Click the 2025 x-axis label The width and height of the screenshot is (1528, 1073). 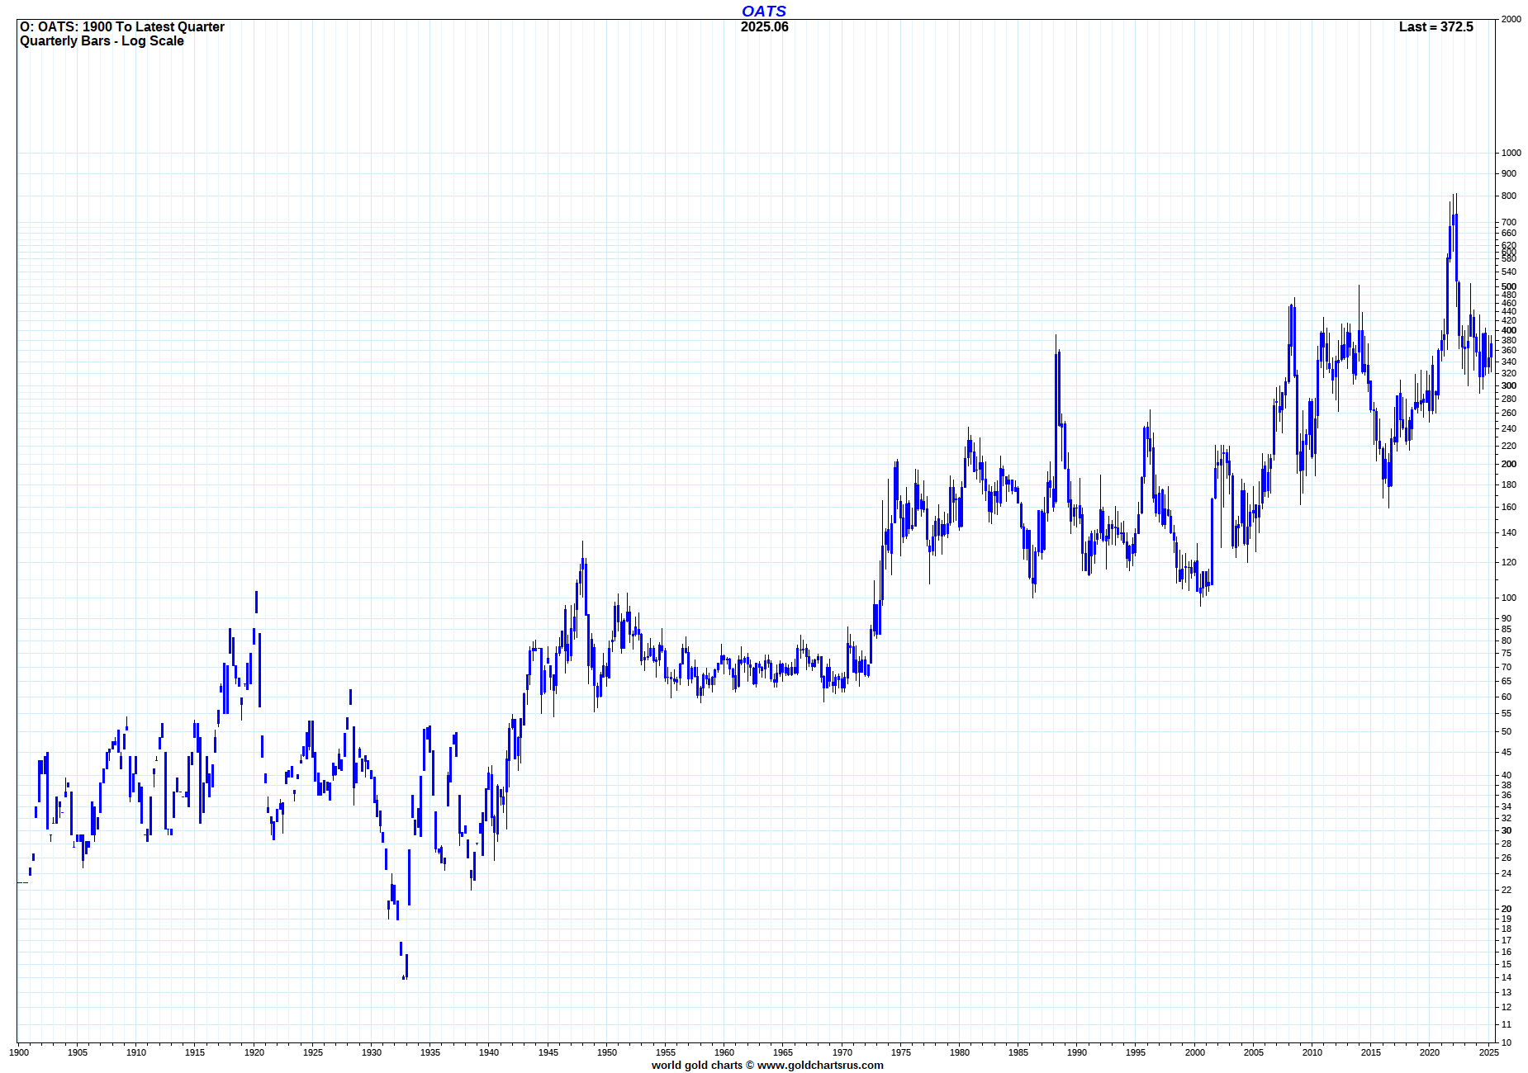(x=1489, y=1052)
